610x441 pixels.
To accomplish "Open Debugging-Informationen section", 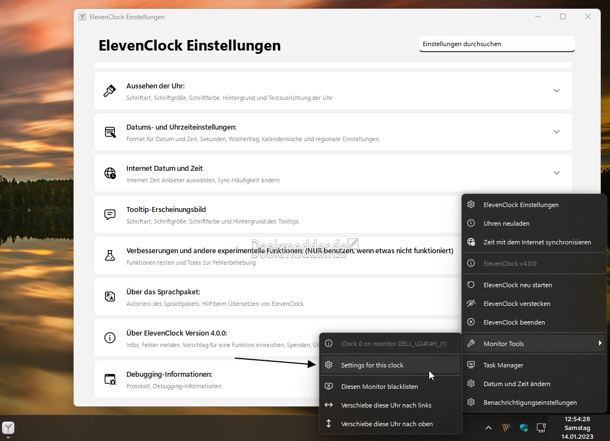I will tap(206, 379).
